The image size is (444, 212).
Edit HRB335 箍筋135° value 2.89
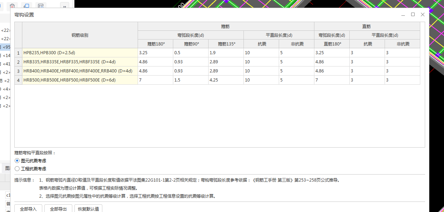tap(226, 62)
